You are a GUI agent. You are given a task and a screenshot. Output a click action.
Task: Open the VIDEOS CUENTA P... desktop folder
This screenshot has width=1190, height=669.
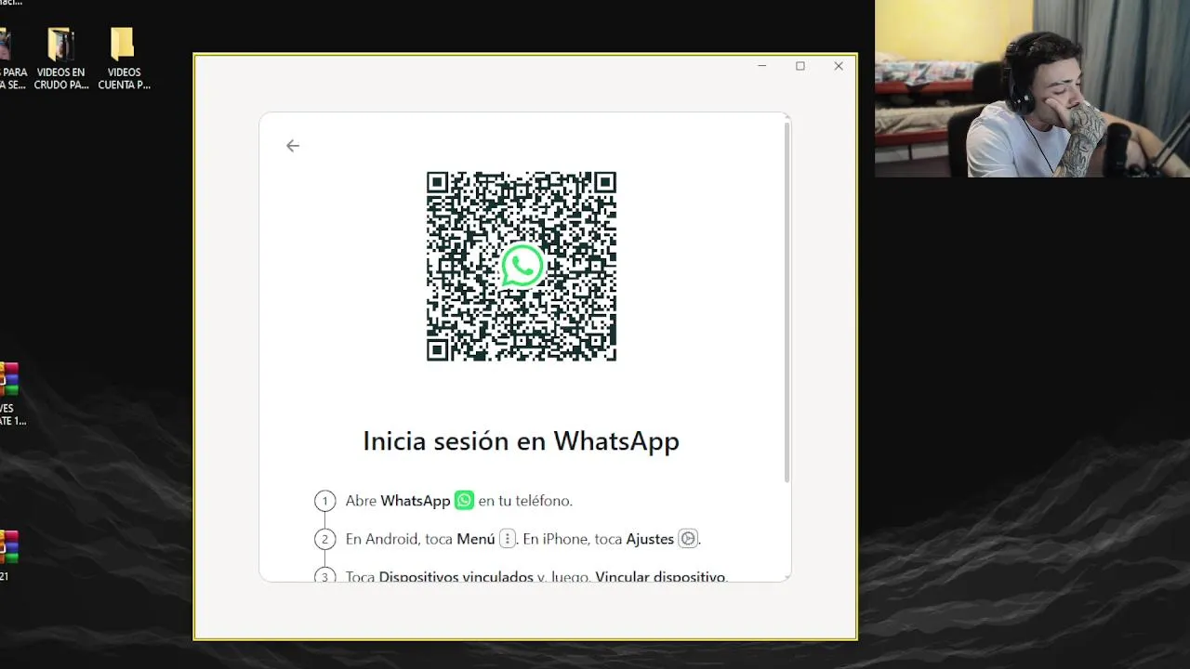click(124, 59)
